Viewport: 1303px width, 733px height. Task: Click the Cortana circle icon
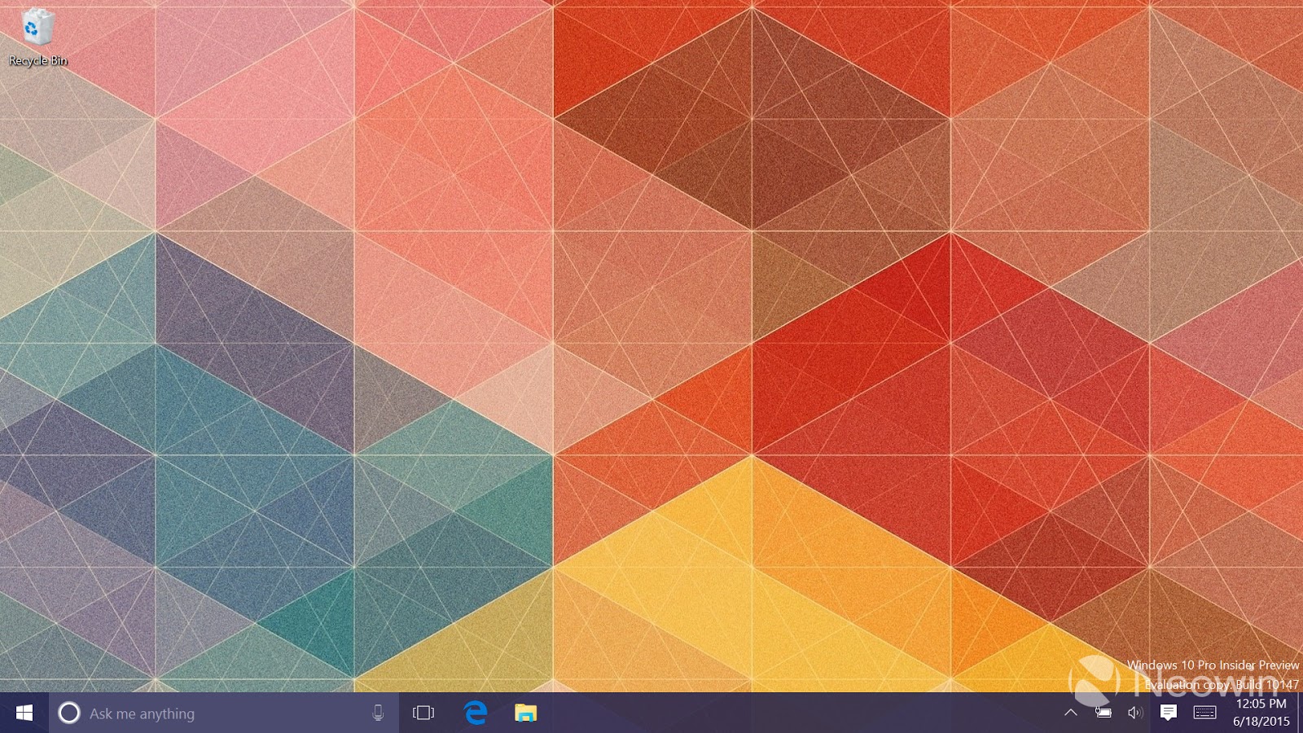tap(69, 713)
